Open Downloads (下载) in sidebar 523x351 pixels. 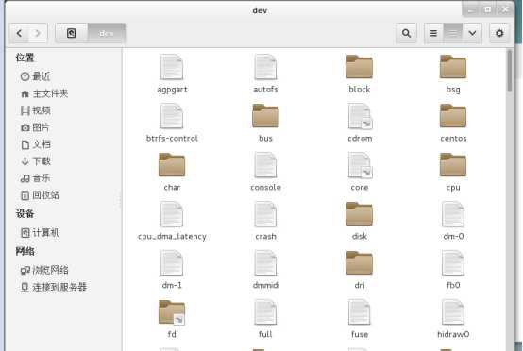[x=35, y=161]
